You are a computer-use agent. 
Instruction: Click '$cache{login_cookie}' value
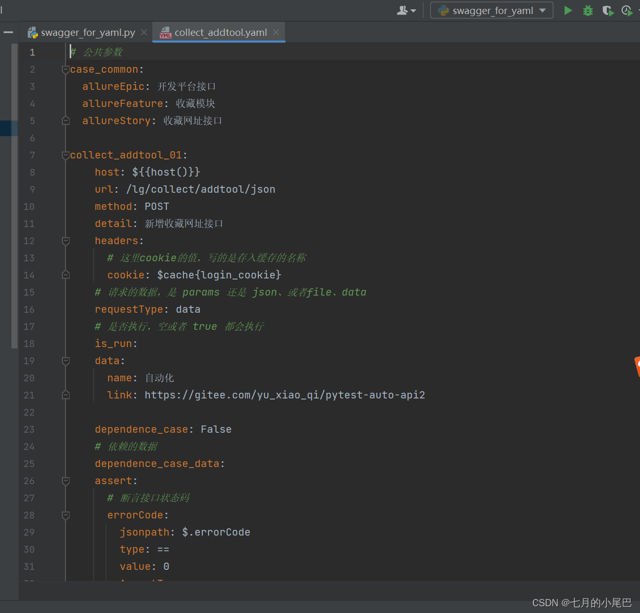(219, 275)
